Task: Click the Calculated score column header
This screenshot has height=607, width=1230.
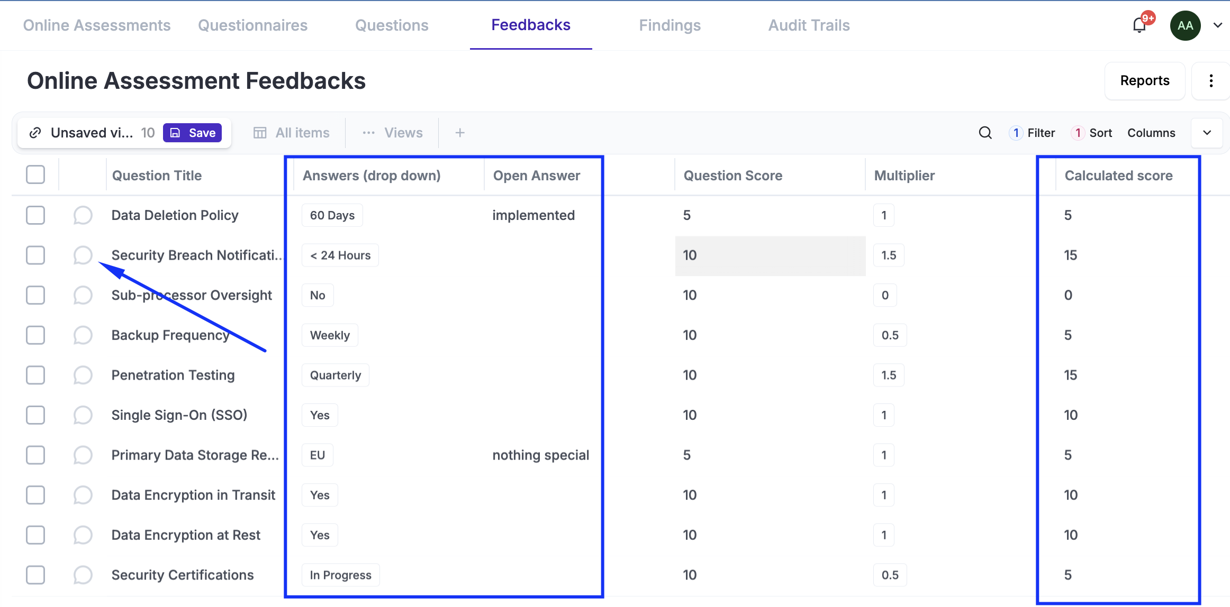Action: tap(1118, 176)
